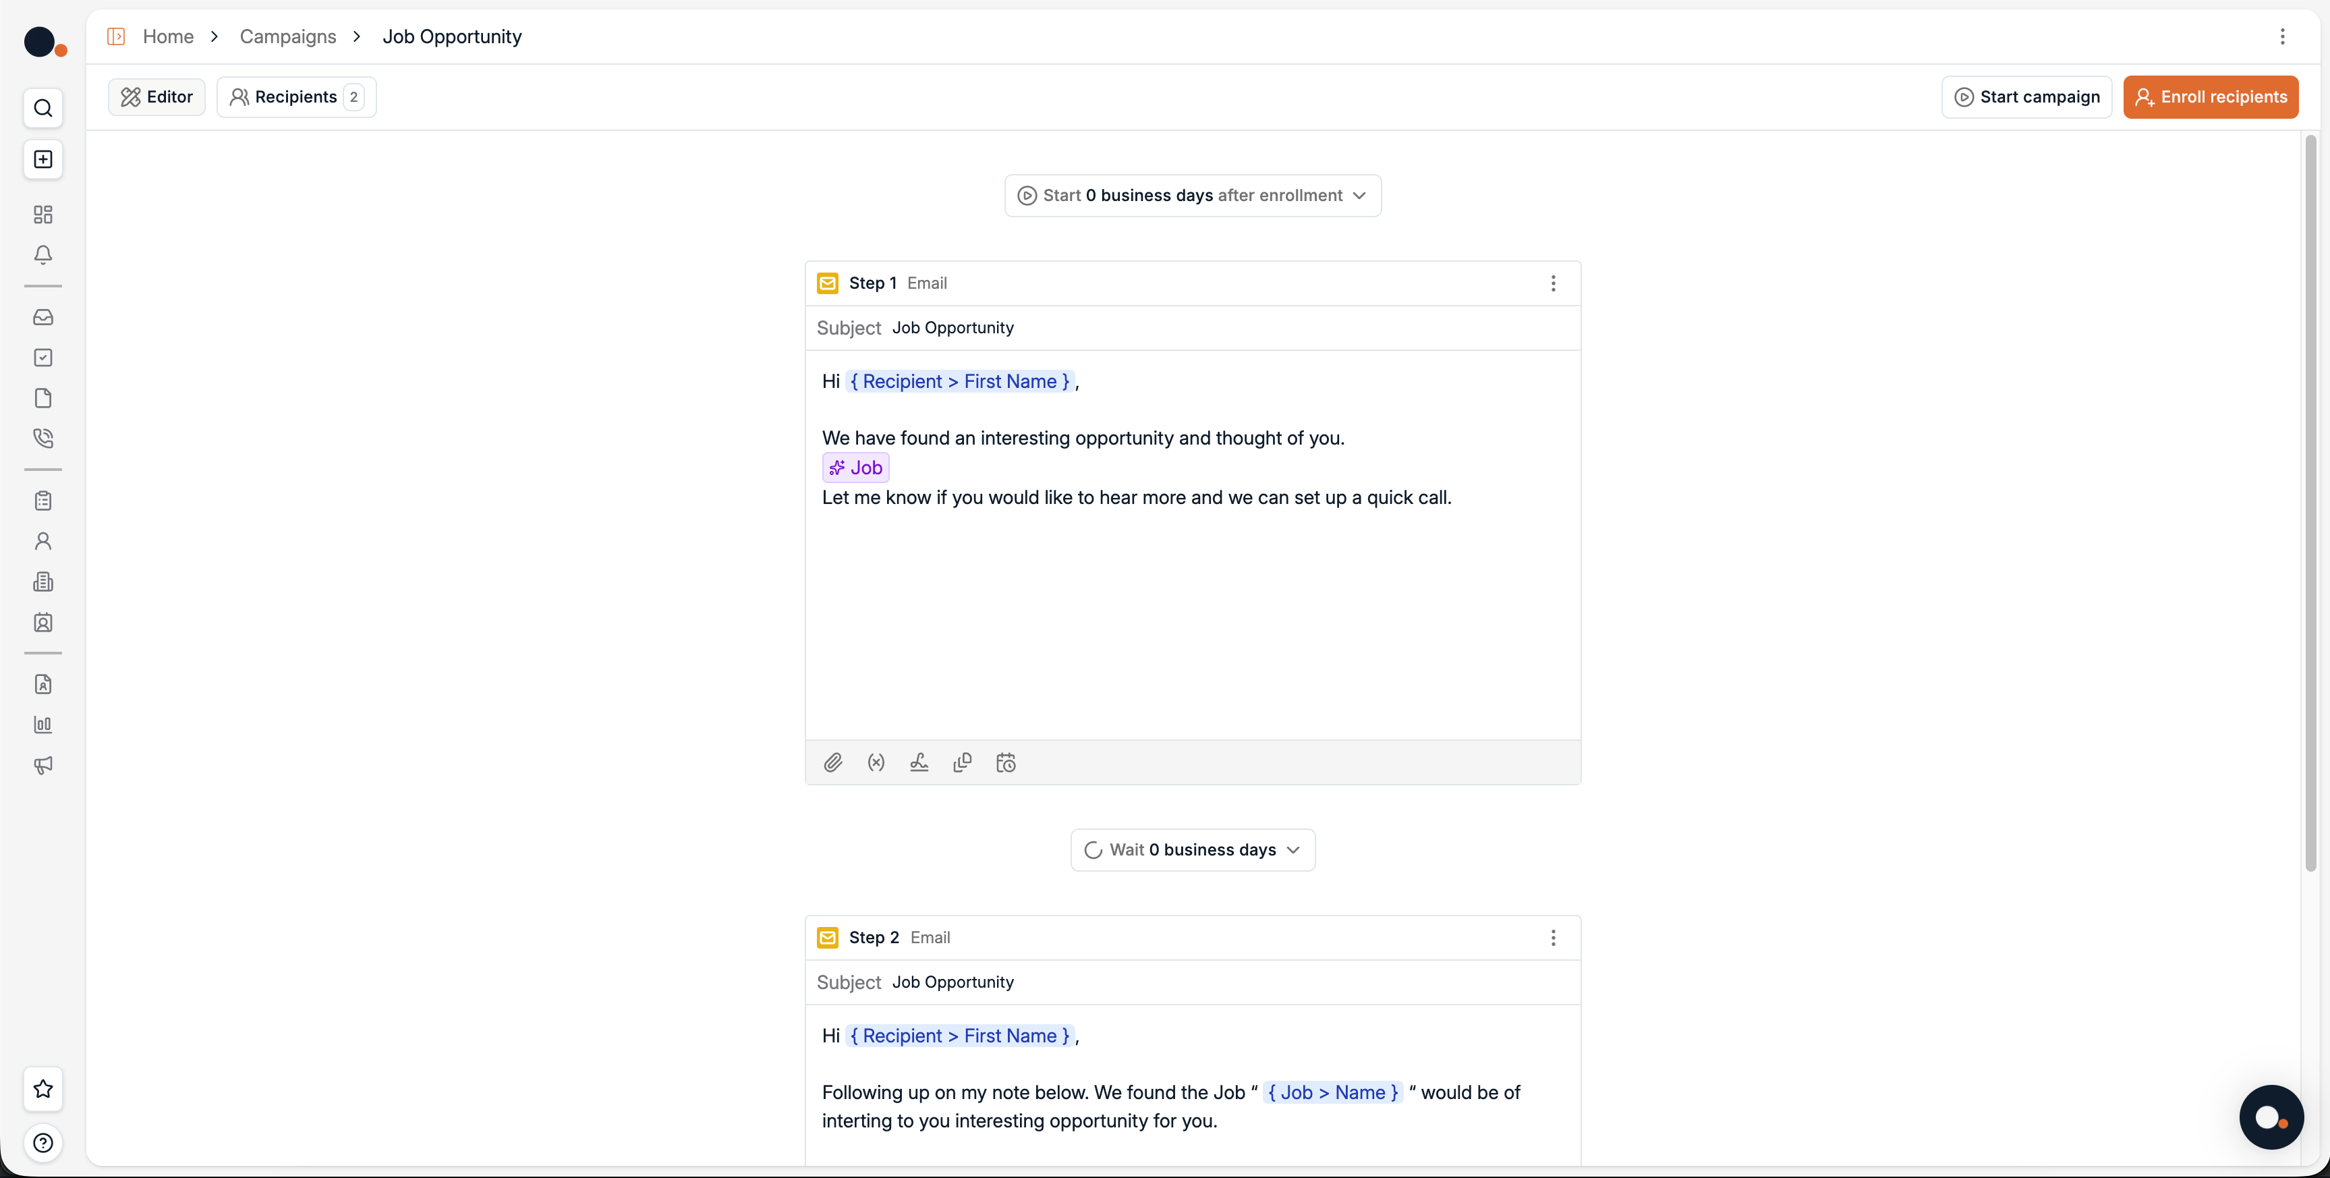The image size is (2330, 1178).
Task: Open the schedule calendar-clock icon in Step 1
Action: (x=1006, y=762)
